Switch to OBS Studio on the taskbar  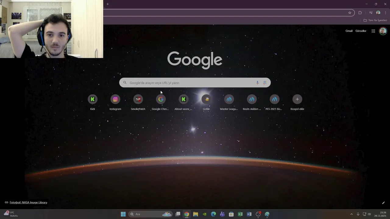[x=258, y=214]
